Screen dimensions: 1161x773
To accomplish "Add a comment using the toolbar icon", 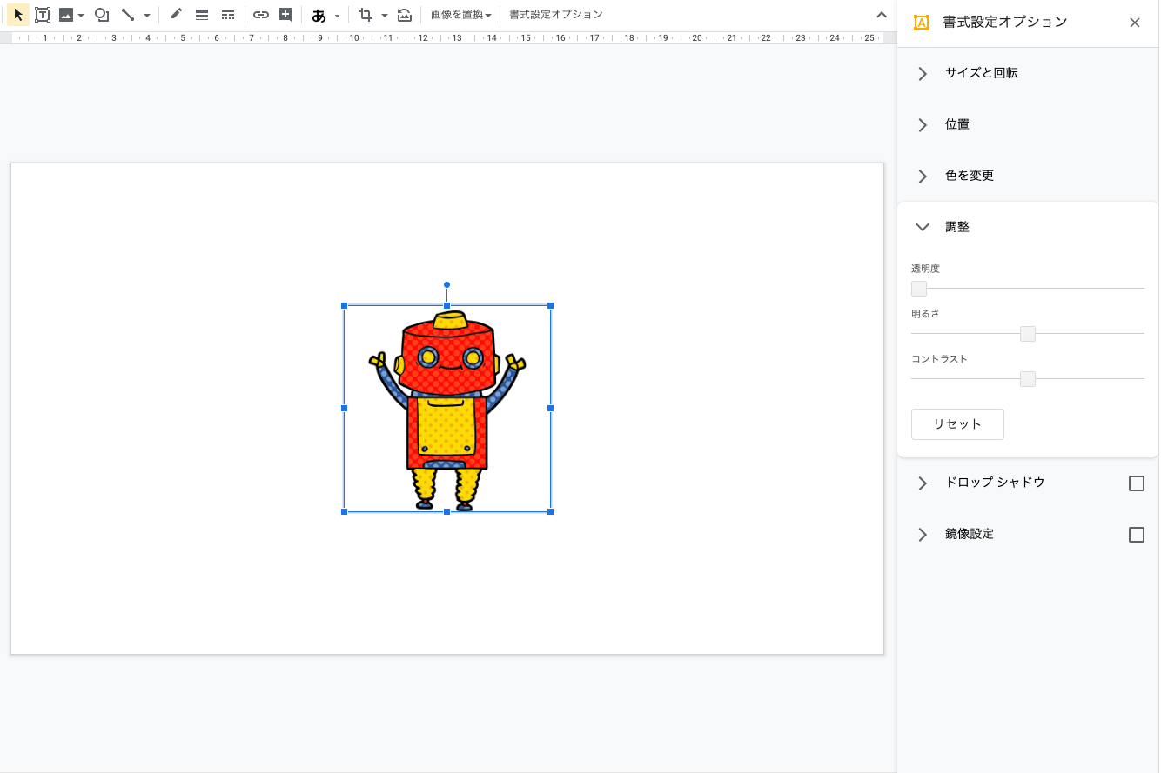I will [285, 15].
